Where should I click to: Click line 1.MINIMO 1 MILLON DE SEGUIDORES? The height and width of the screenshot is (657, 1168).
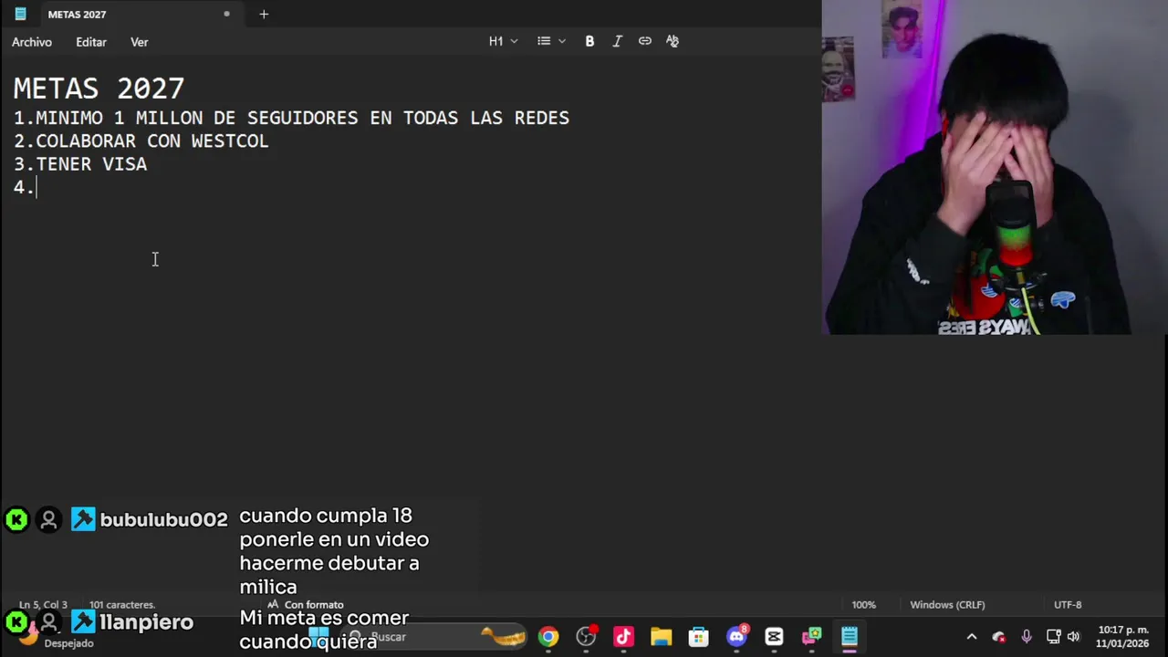(291, 118)
